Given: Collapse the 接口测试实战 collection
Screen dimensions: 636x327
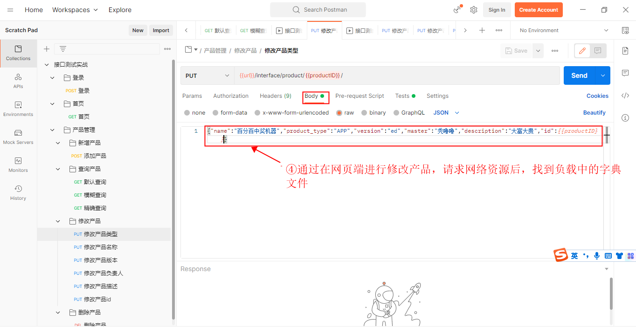Looking at the screenshot, I should click(46, 65).
